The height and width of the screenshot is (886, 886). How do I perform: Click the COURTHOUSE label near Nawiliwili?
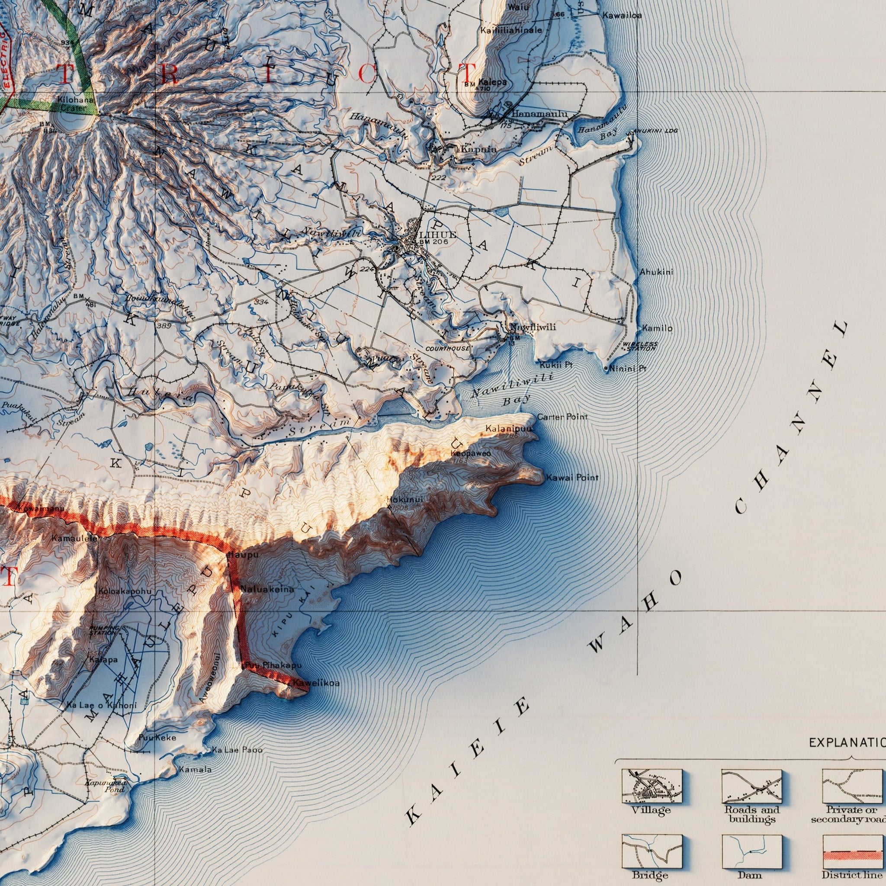point(447,349)
